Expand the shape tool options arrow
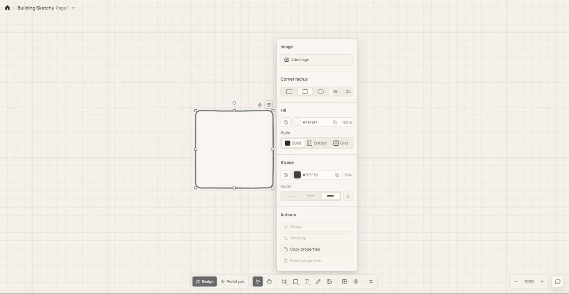This screenshot has height=294, width=569. [298, 285]
